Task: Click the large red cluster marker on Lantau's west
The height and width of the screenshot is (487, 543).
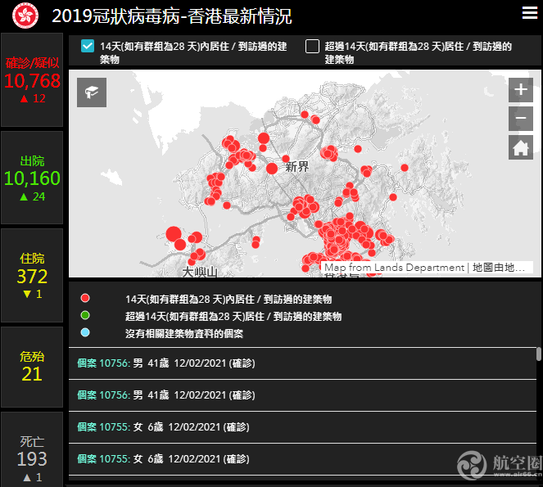Action: pyautogui.click(x=174, y=234)
